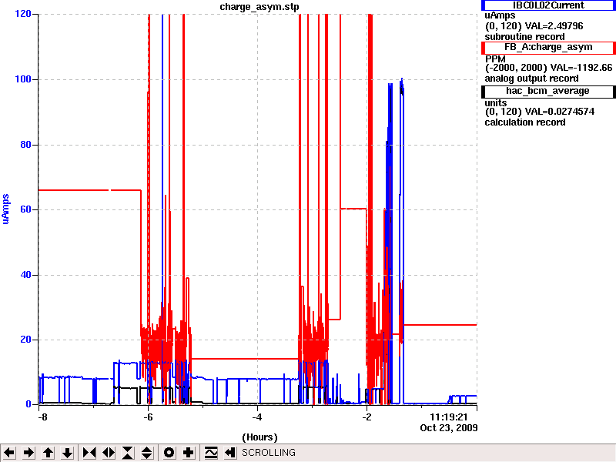Screen dimensions: 616x462
Task: Click the 60 y-axis tick label
Action: pos(25,209)
